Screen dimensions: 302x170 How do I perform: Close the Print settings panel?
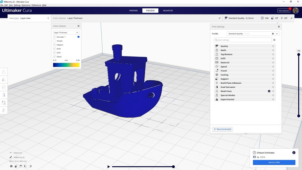[x=279, y=27]
